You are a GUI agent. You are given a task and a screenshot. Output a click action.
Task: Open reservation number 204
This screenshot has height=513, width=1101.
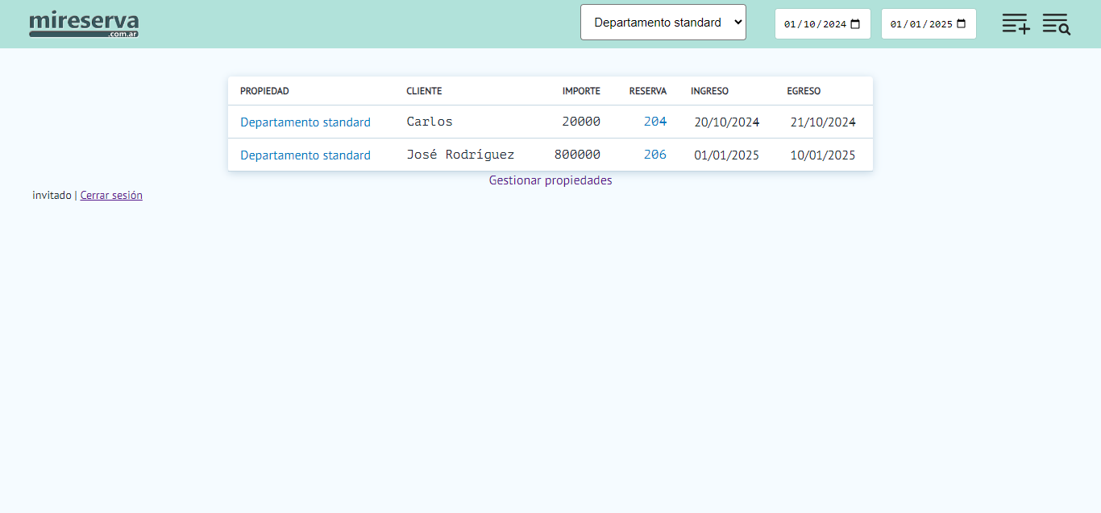pyautogui.click(x=655, y=122)
